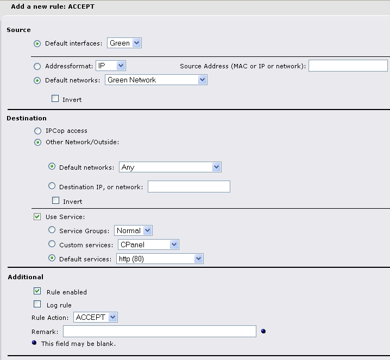Select the IPCop access radio button

coord(37,131)
